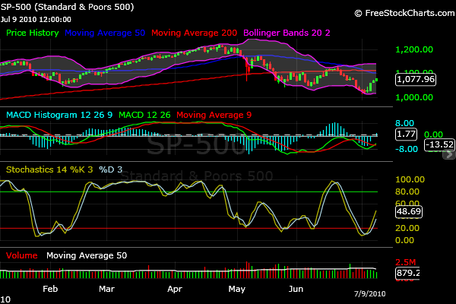This screenshot has width=456, height=304.
Task: Select the Moving Average 50 legend label
Action: coord(105,33)
